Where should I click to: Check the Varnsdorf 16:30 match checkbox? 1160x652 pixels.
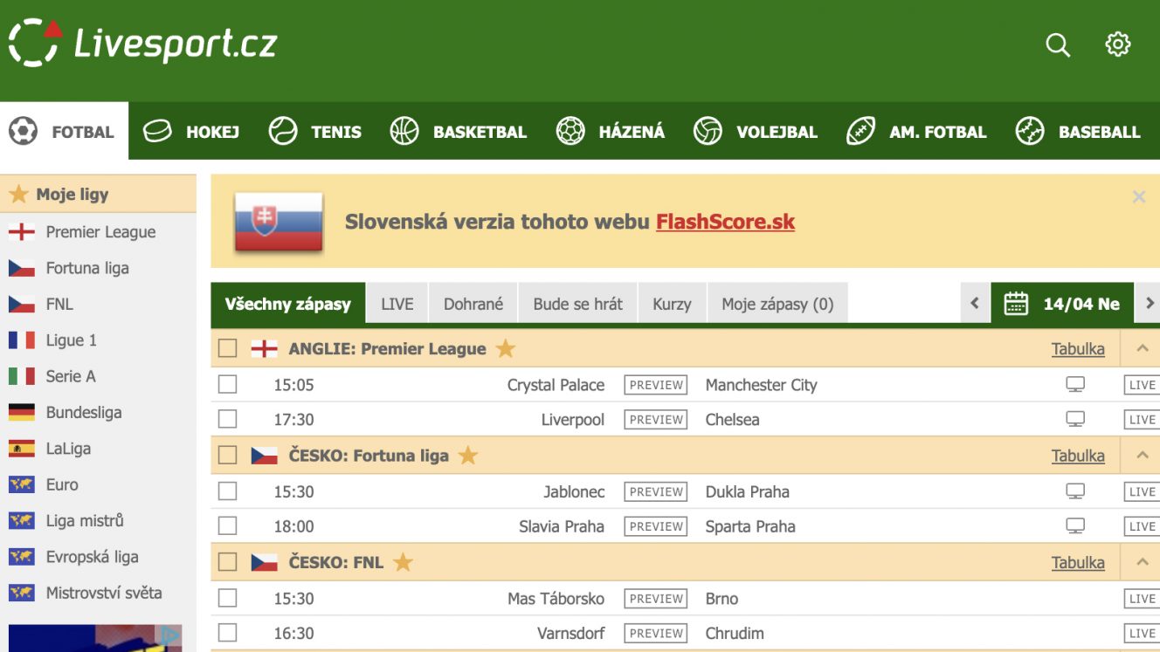point(228,633)
